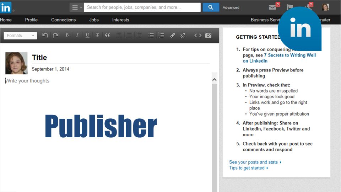Click the search input field
The height and width of the screenshot is (192, 341).
click(x=142, y=7)
